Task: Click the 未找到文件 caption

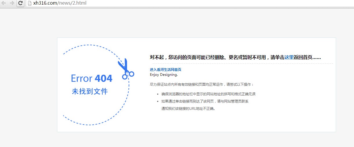Action: pyautogui.click(x=90, y=92)
